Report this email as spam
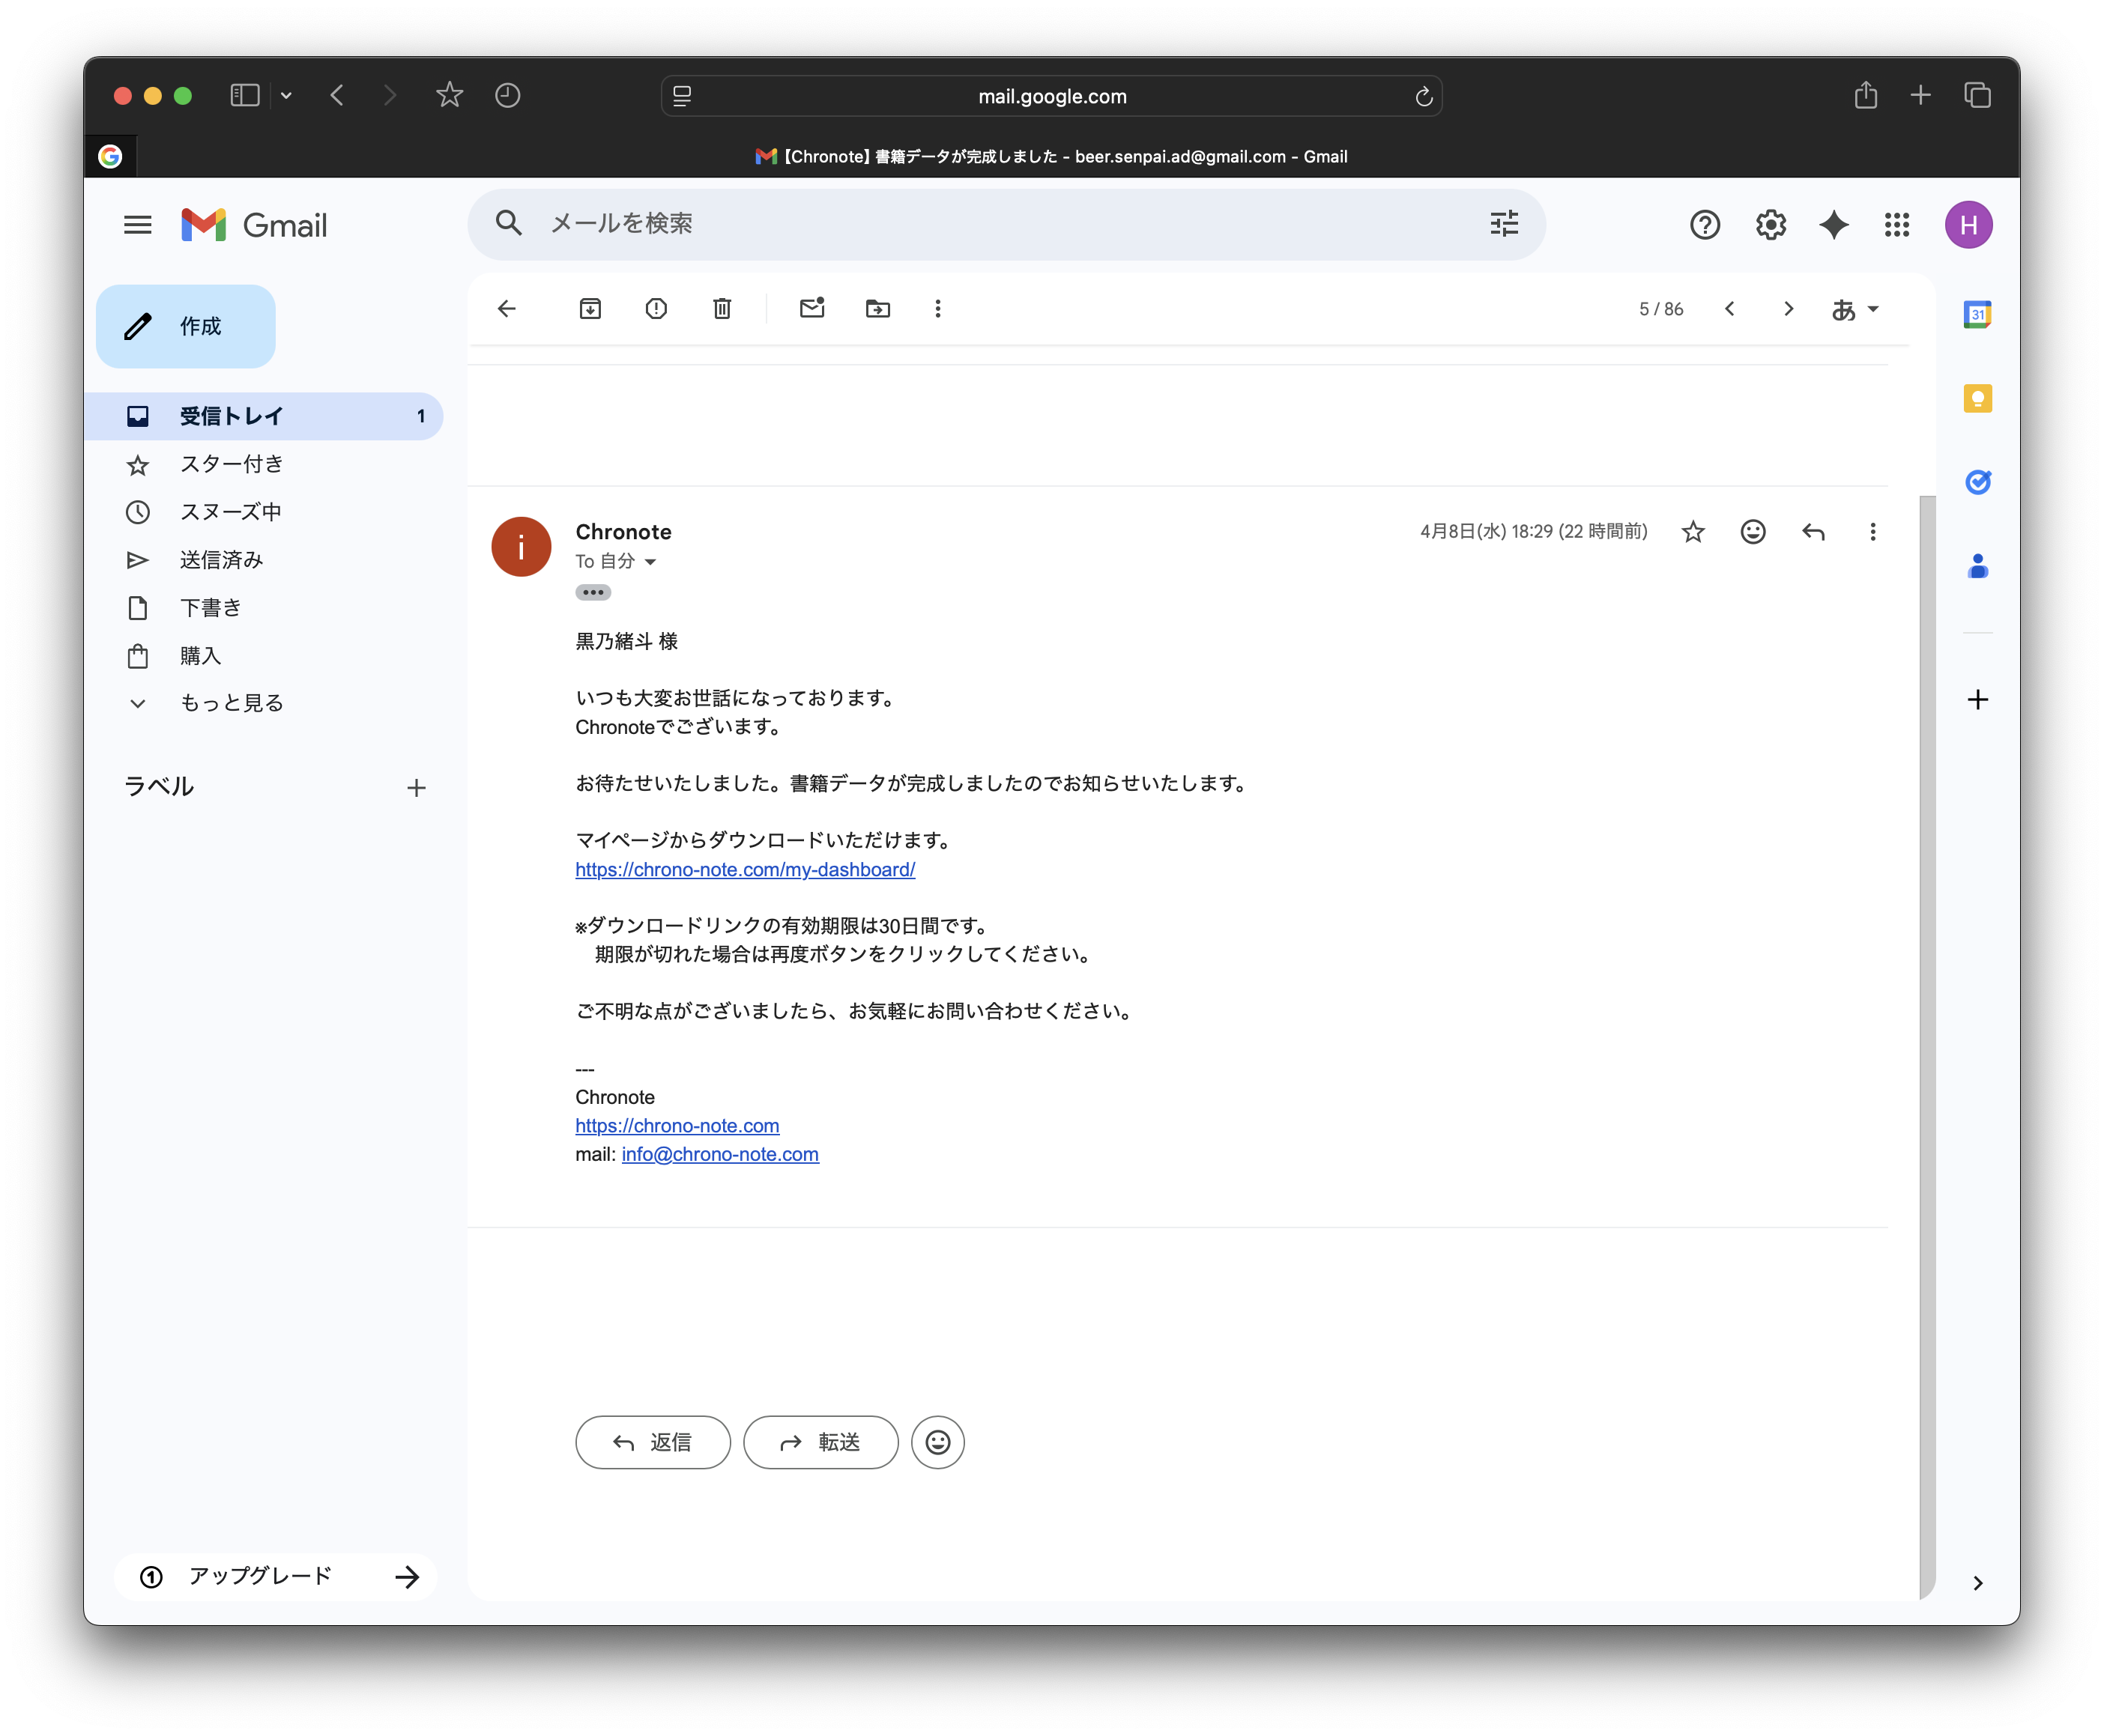The width and height of the screenshot is (2104, 1736). [656, 309]
